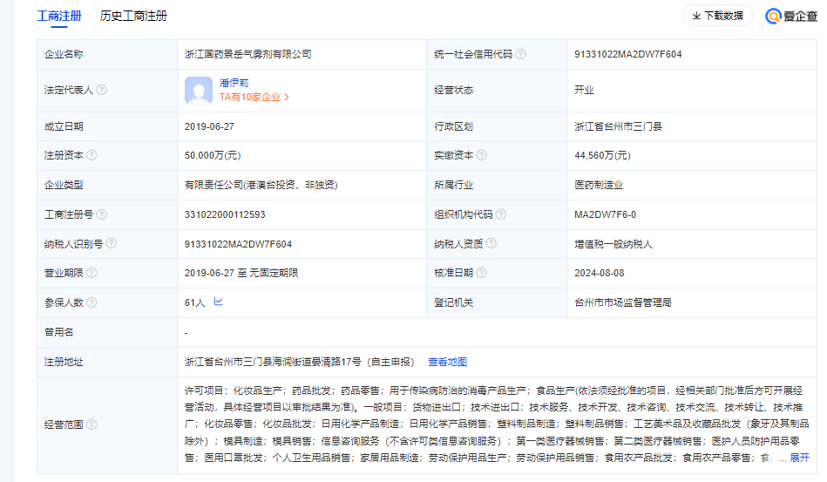
Task: Select registered capital 50,000万(元)
Action: click(213, 155)
